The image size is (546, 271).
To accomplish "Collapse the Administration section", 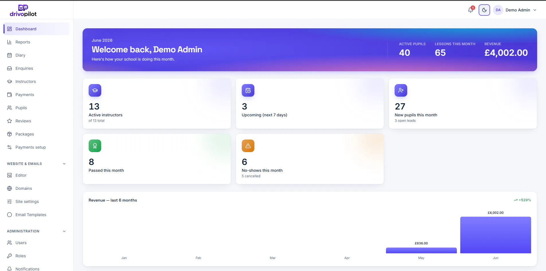I will [36, 231].
